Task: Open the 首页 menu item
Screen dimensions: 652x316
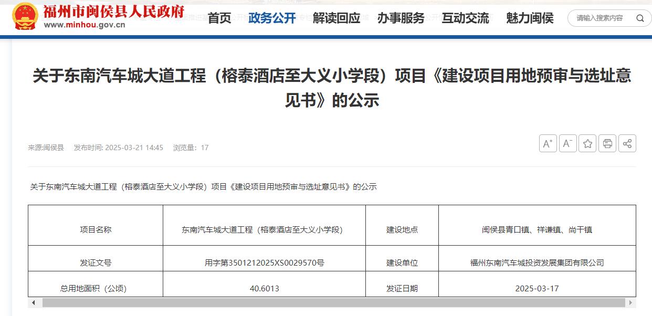Action: pos(219,18)
